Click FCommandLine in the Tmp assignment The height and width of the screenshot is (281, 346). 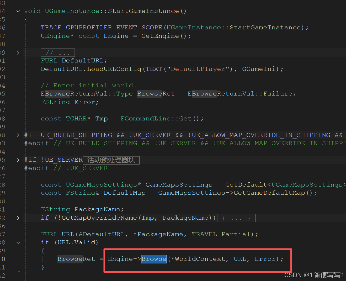tap(146, 119)
